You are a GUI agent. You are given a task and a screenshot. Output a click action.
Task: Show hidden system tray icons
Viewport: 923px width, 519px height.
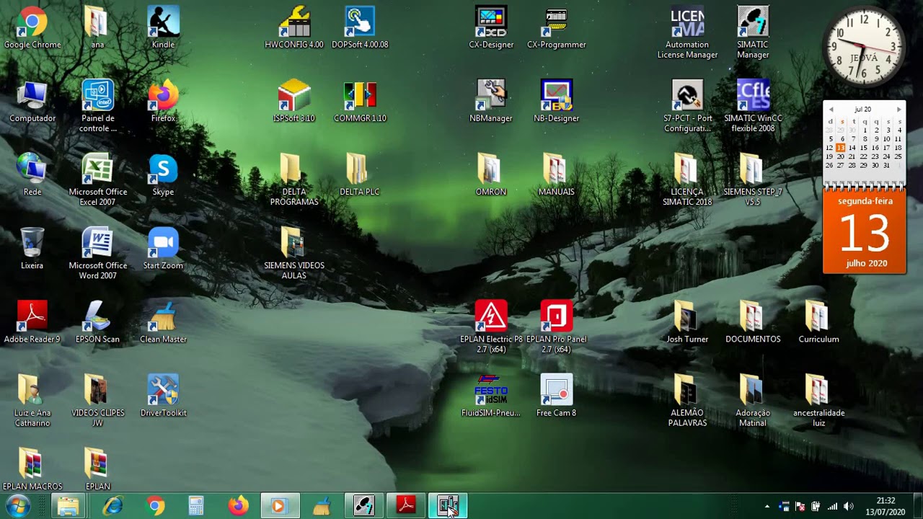click(x=767, y=506)
